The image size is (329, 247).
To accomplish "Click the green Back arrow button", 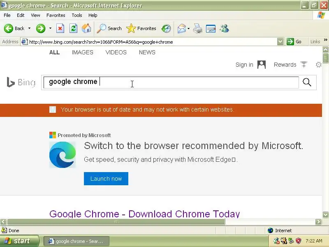I will 9,28.
